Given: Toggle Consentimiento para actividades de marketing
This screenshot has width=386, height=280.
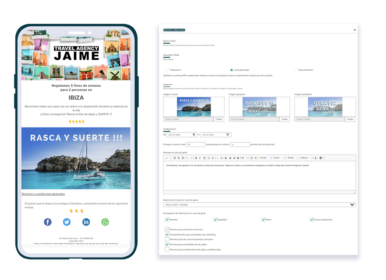Looking at the screenshot, I should pyautogui.click(x=167, y=234).
